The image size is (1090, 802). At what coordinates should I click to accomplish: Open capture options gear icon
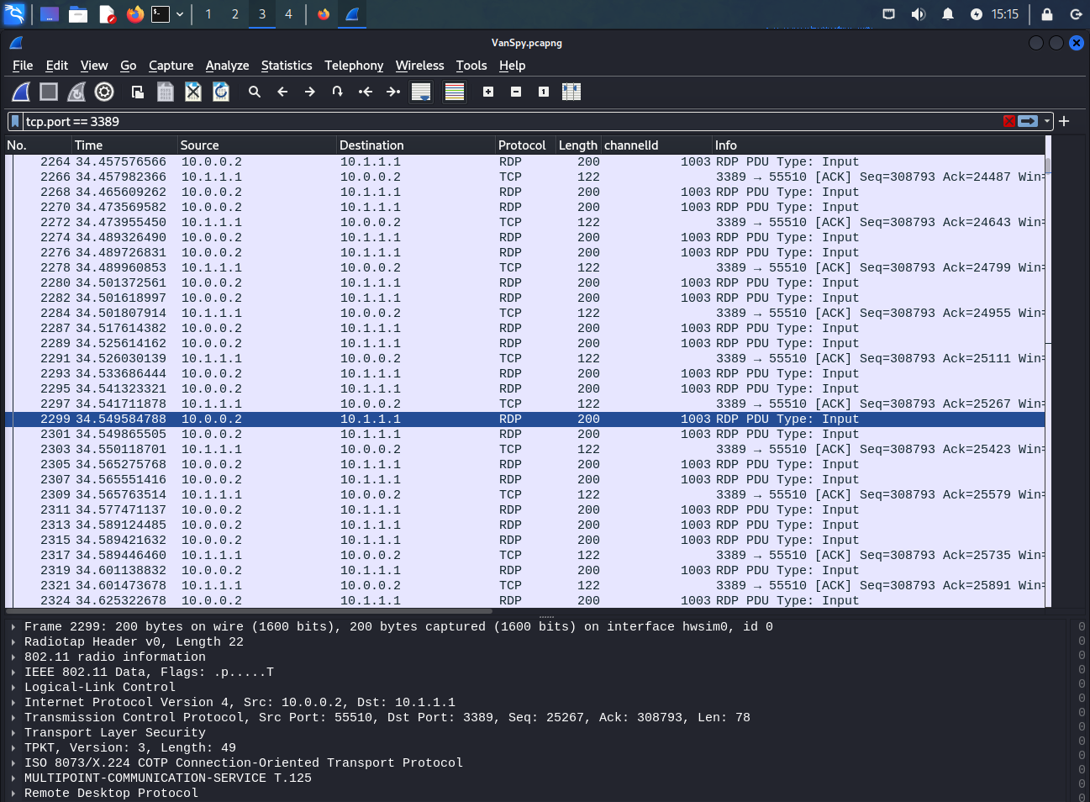click(104, 92)
